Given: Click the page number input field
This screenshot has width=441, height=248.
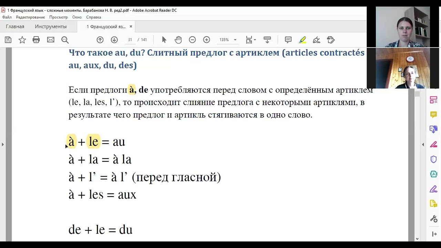Looking at the screenshot, I should point(130,40).
